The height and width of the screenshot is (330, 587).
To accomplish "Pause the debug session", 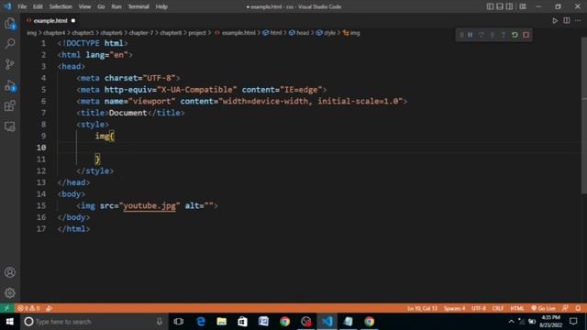I will pyautogui.click(x=471, y=35).
